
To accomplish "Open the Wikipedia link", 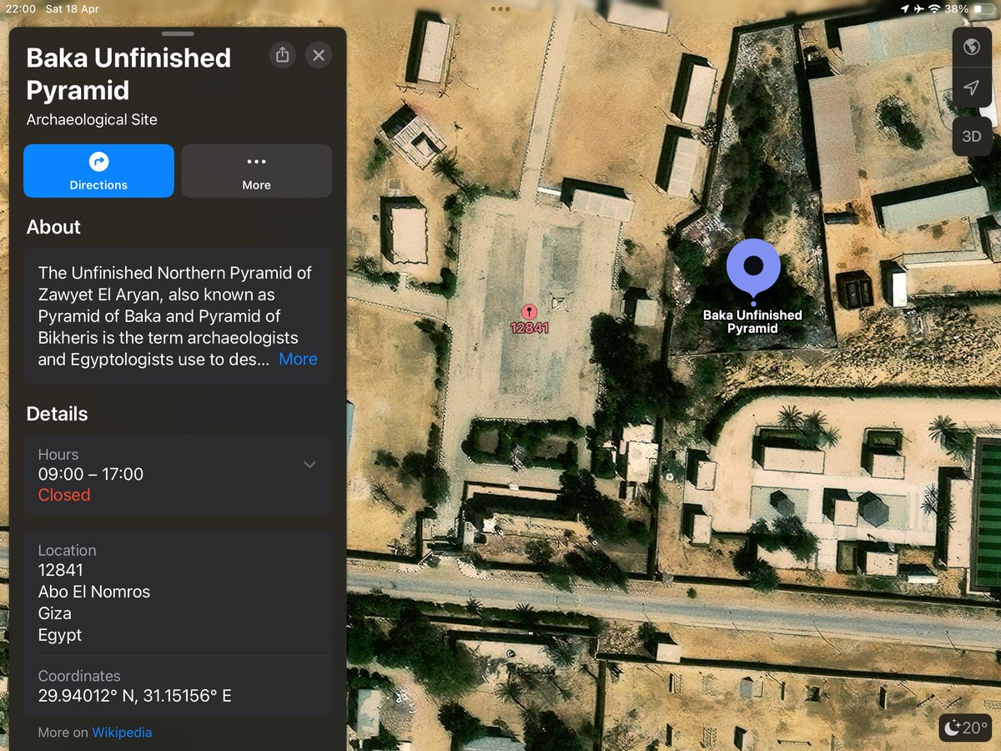I will click(122, 733).
